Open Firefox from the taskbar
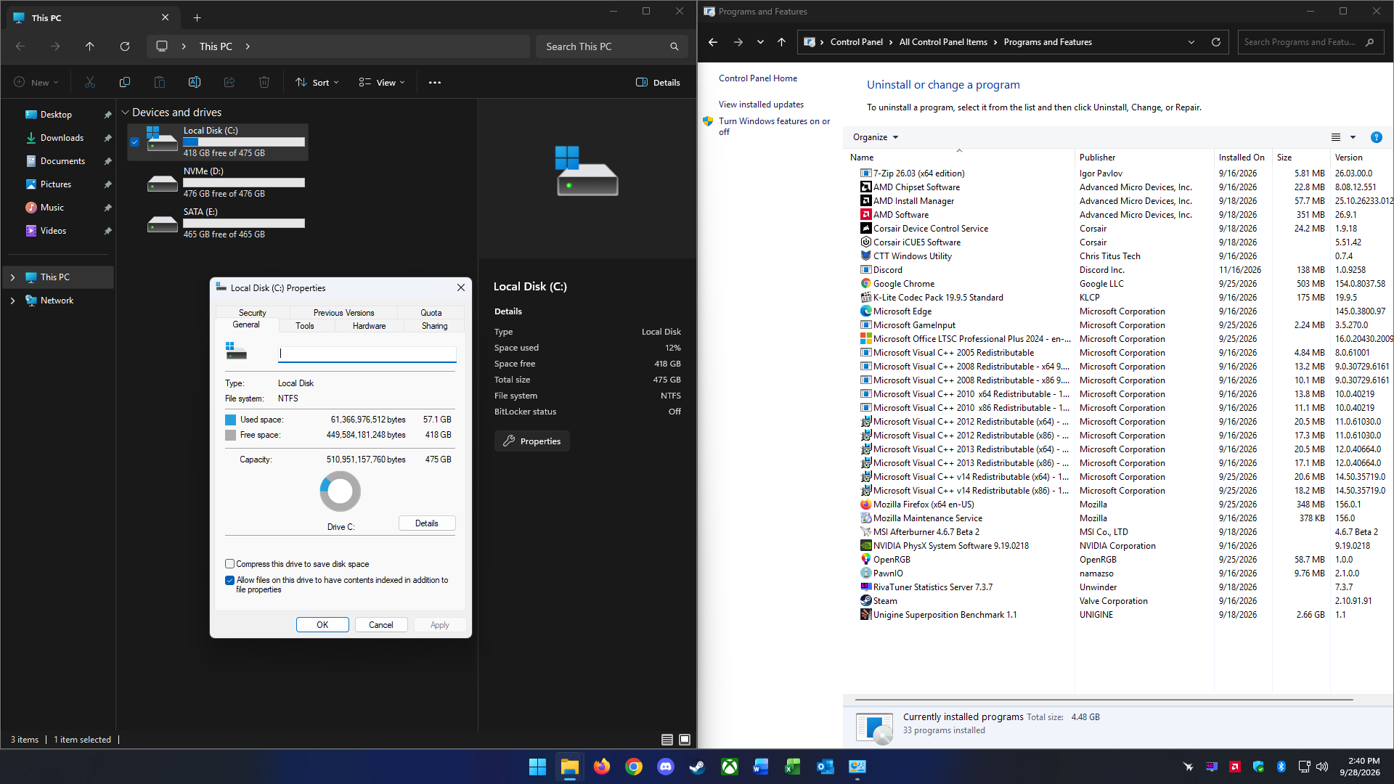 (x=602, y=767)
